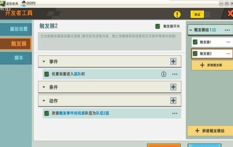Click the trigger remarks text field

109,41
